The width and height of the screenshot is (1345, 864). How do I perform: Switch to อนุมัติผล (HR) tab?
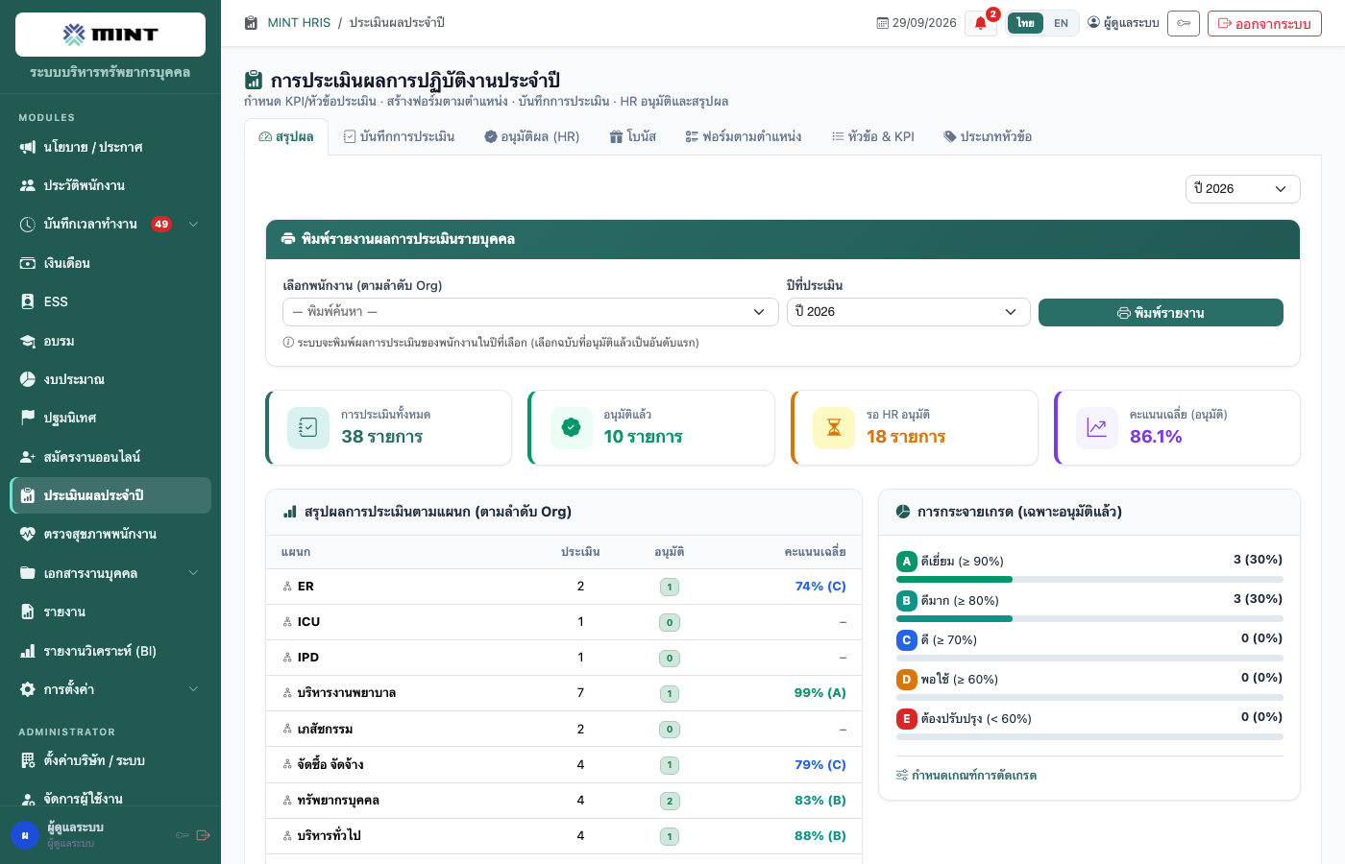click(532, 137)
